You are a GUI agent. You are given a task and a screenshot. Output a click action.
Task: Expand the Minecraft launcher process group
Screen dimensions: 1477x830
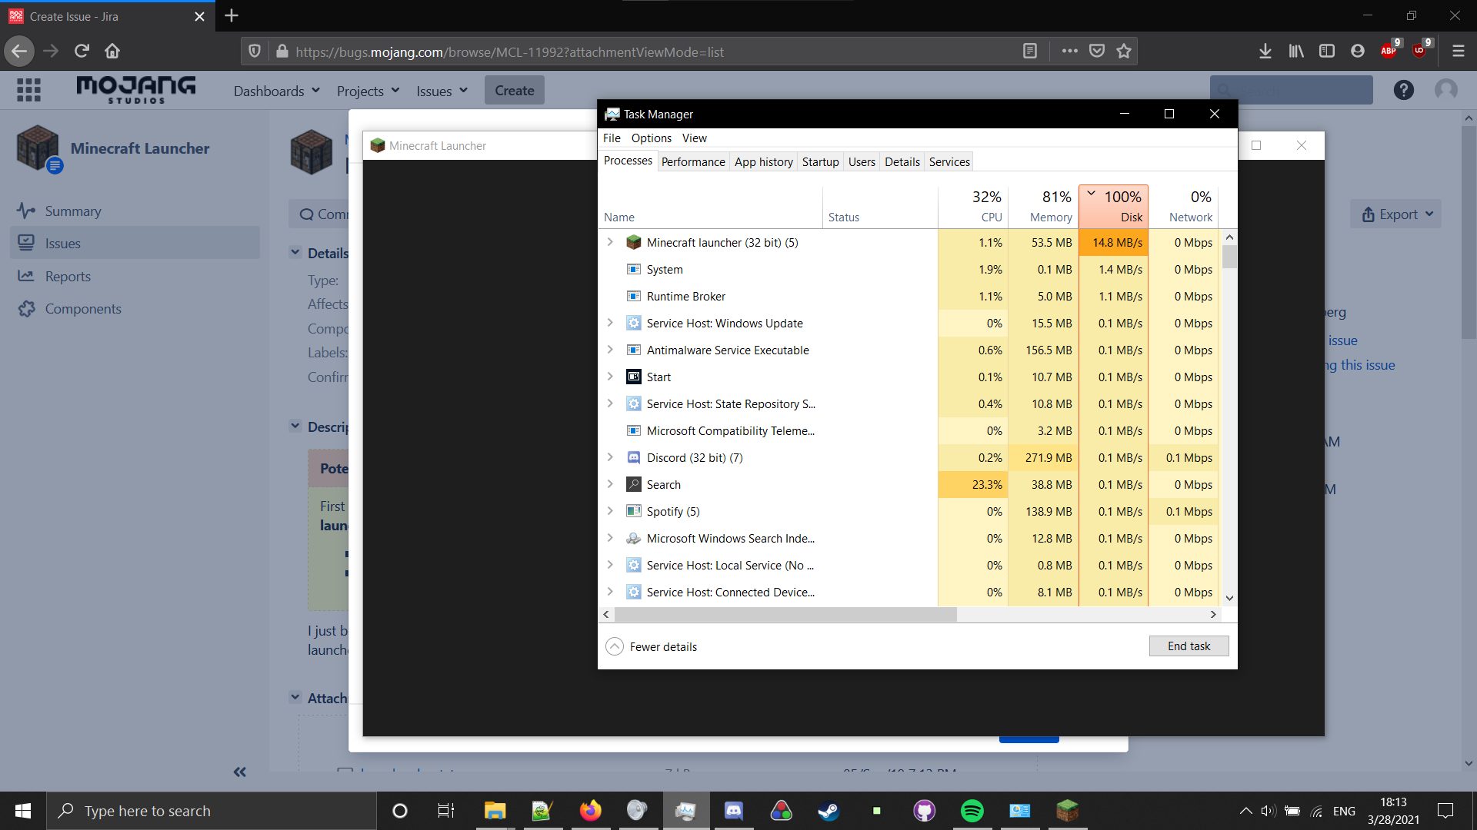[610, 242]
